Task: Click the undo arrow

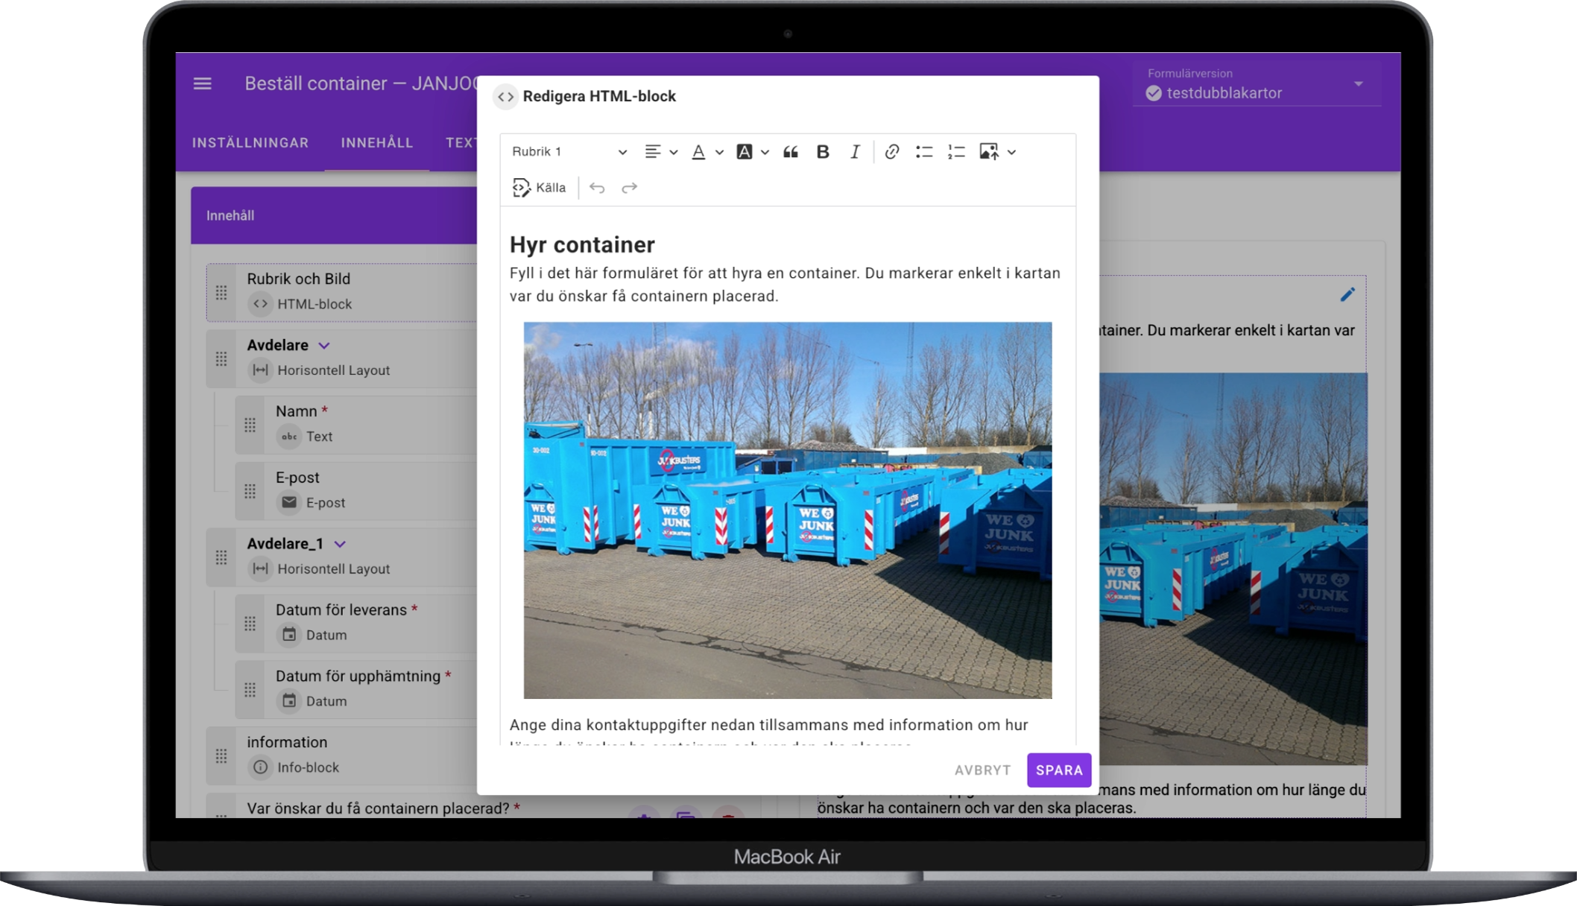Action: click(x=597, y=188)
